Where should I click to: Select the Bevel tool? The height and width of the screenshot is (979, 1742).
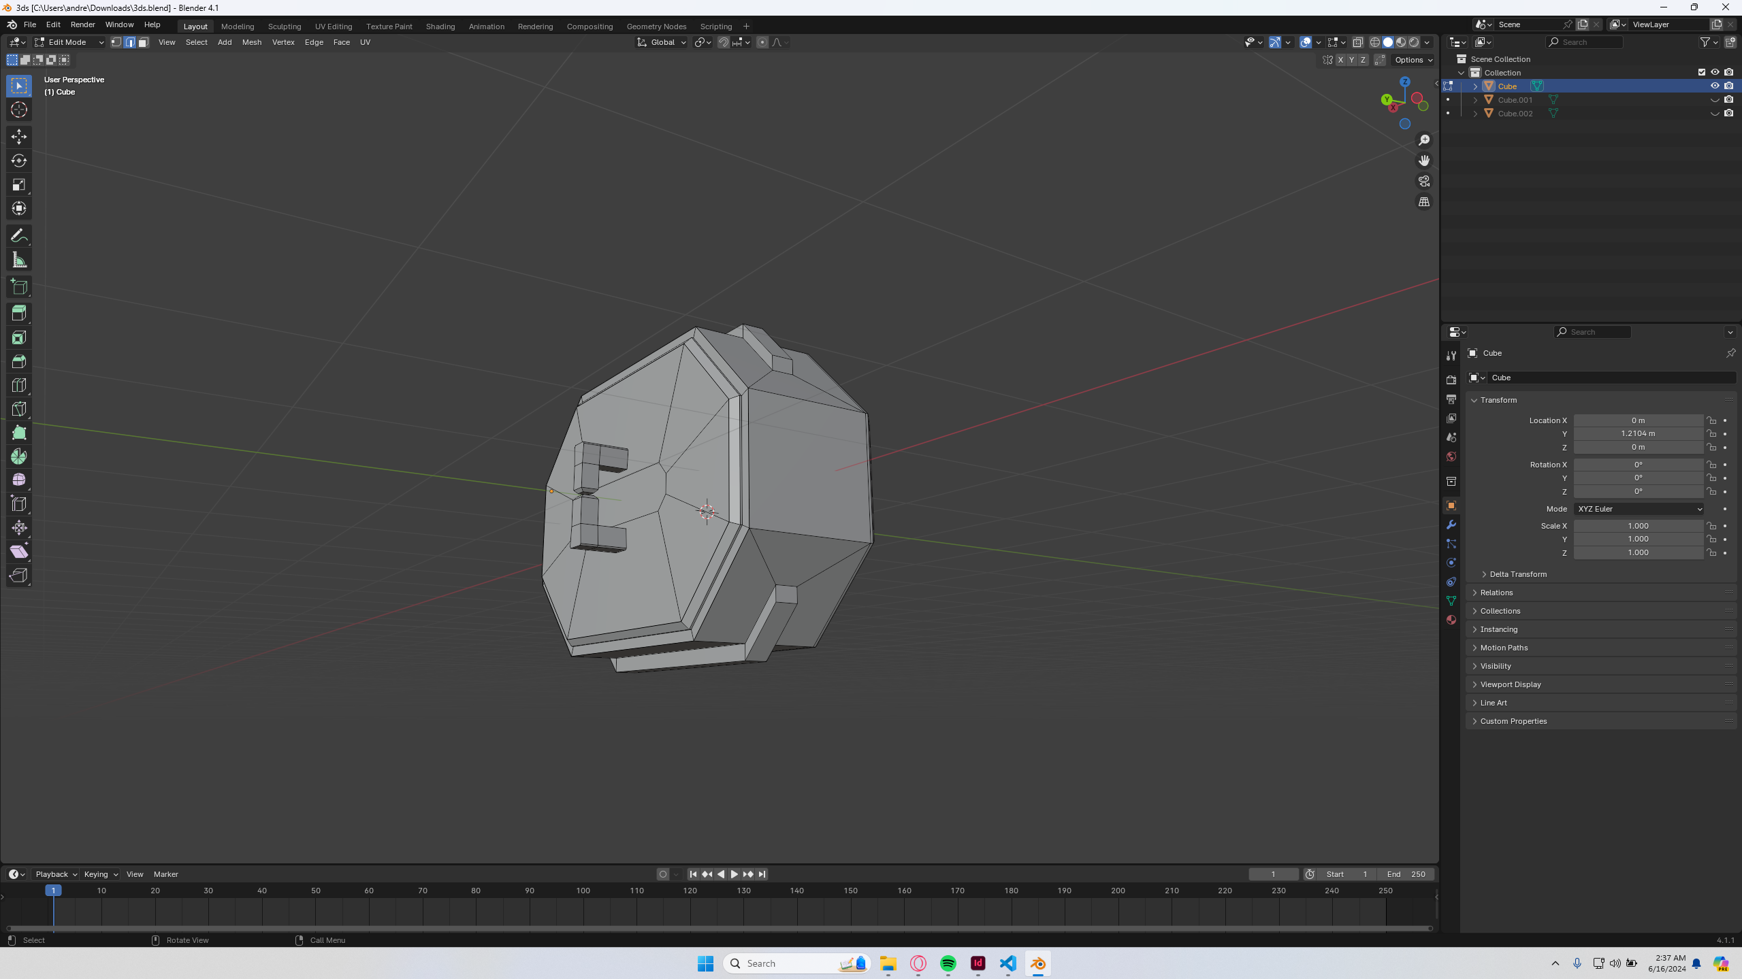19,361
